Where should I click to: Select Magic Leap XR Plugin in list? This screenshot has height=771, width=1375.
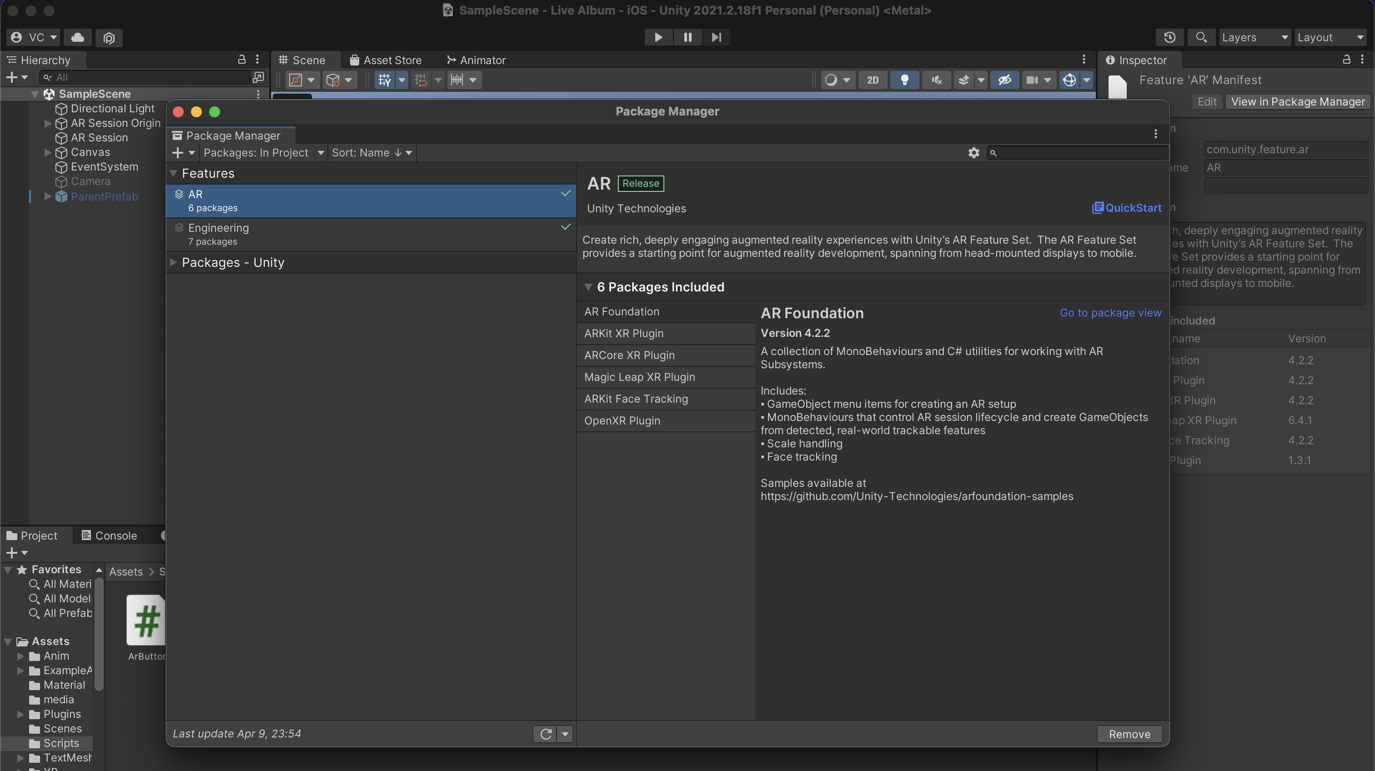click(666, 377)
